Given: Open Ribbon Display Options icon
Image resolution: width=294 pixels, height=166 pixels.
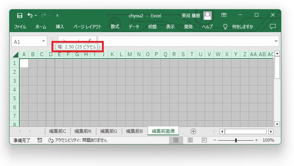Looking at the screenshot, I should [x=224, y=15].
